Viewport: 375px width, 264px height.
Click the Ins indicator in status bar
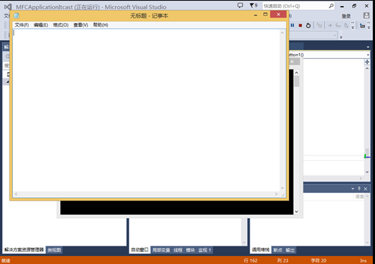click(x=363, y=261)
